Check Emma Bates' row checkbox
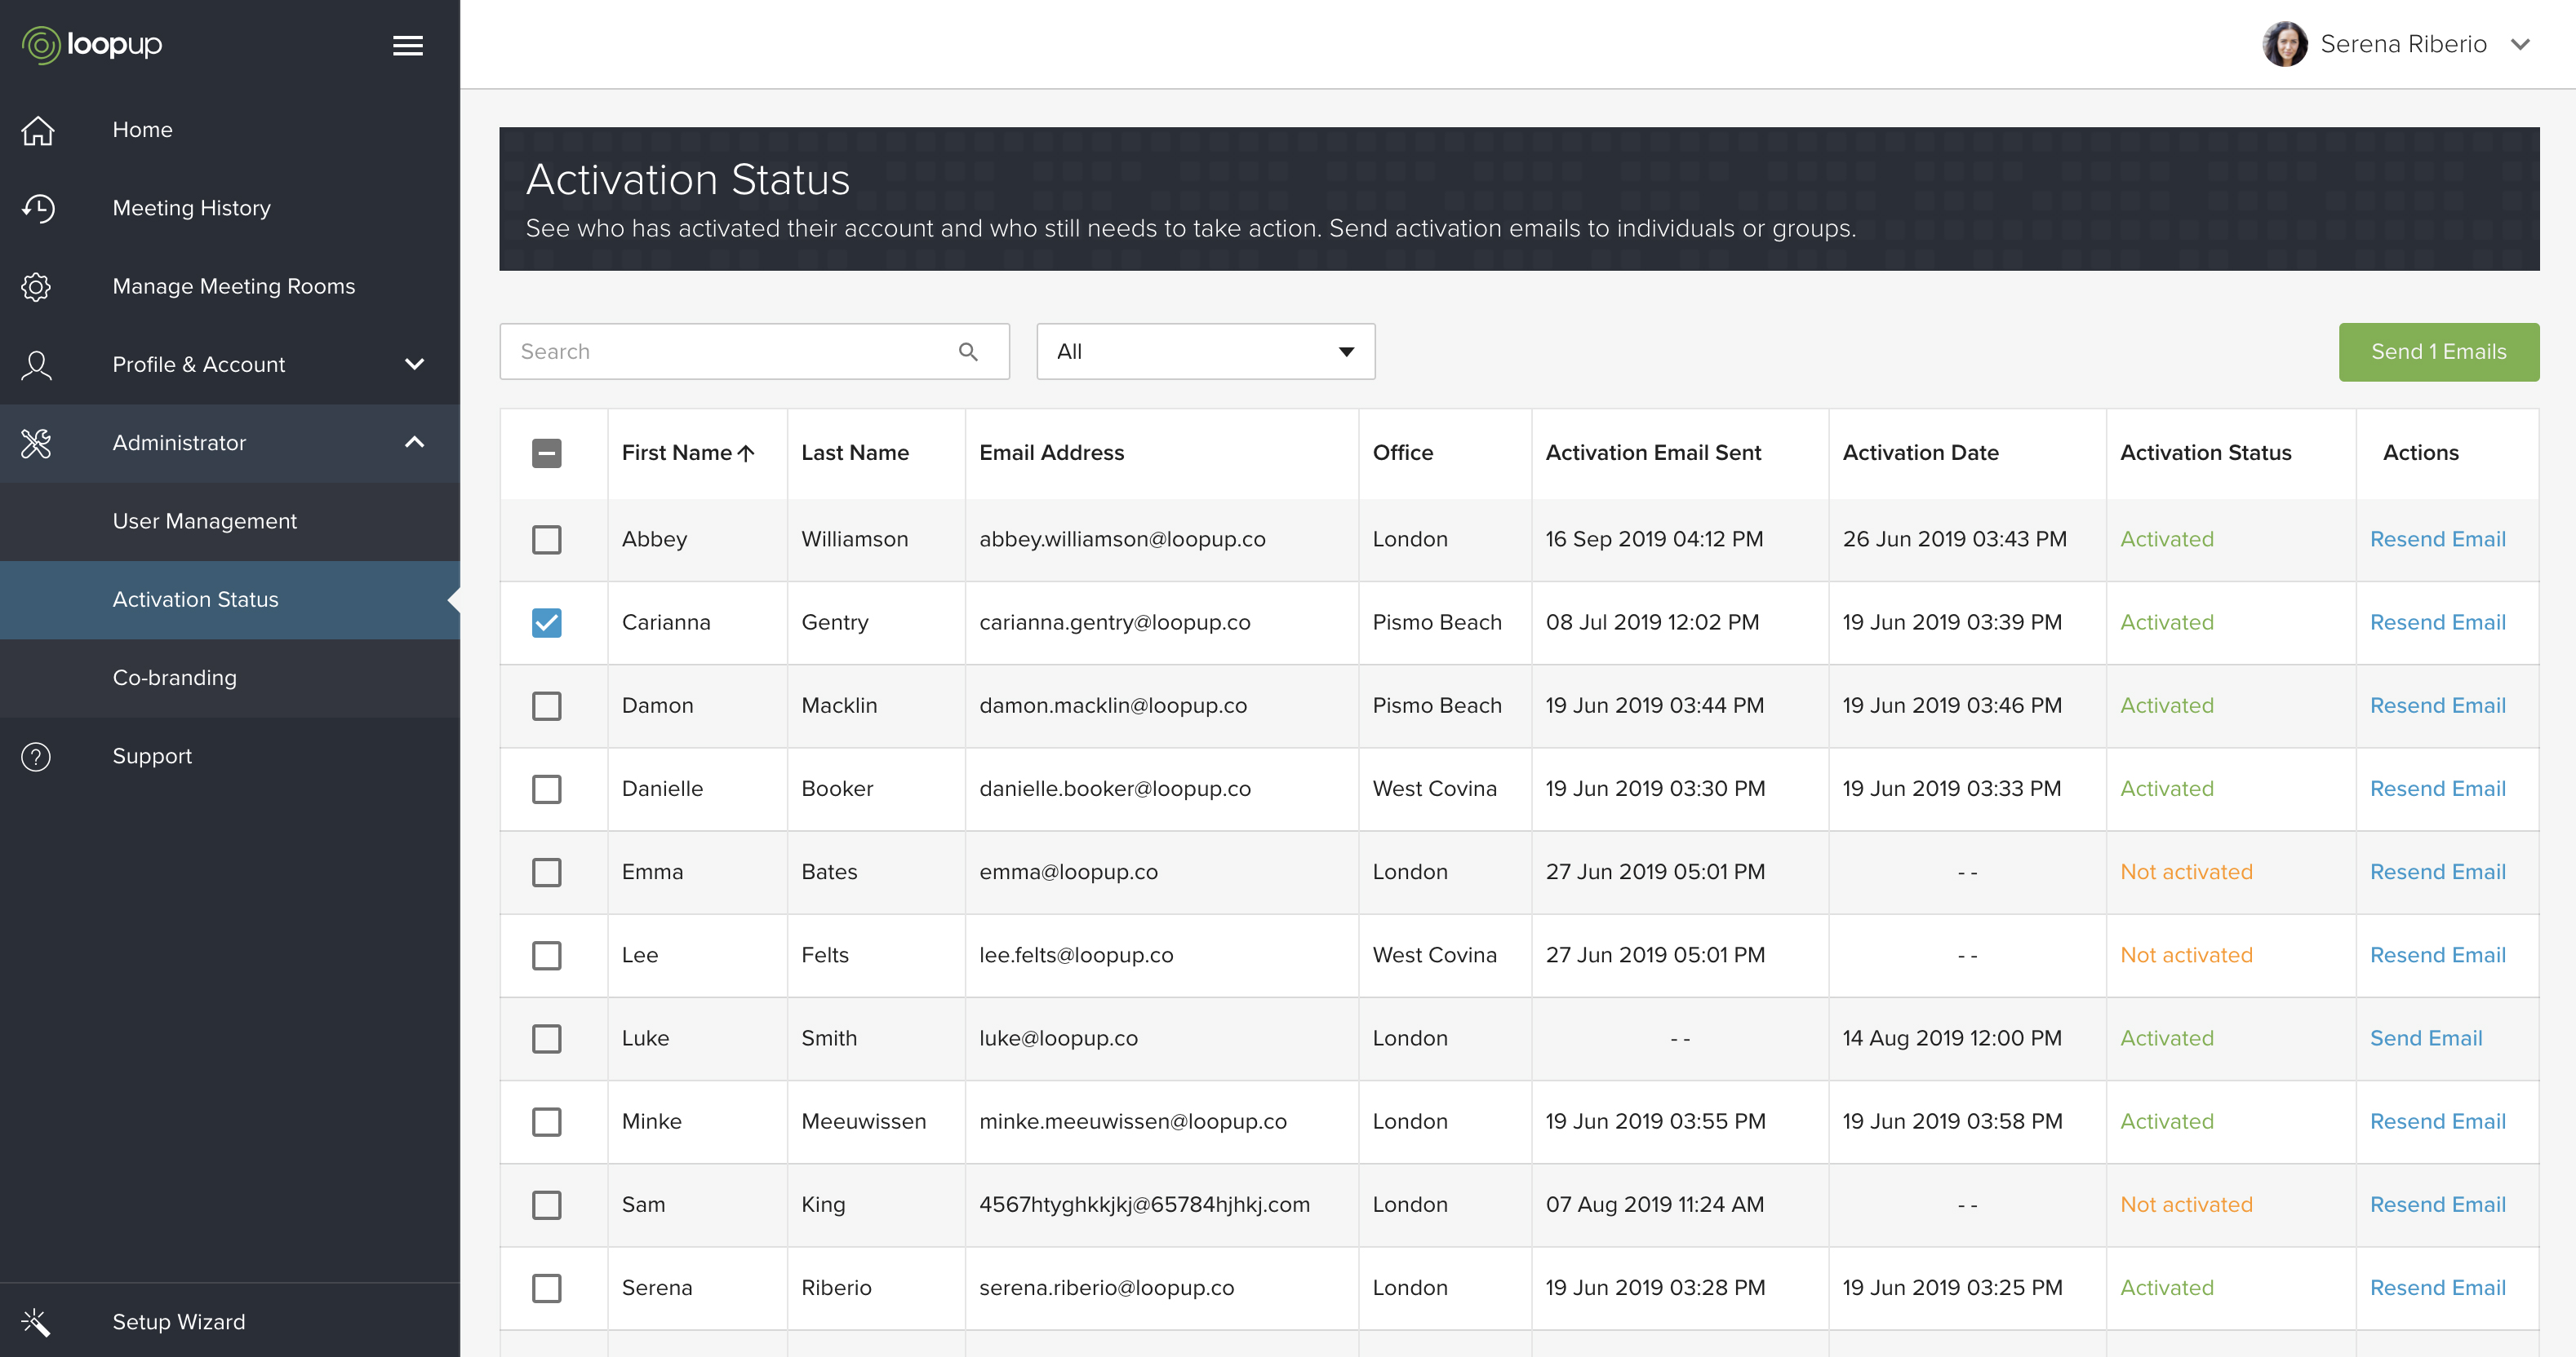2576x1357 pixels. [x=546, y=873]
